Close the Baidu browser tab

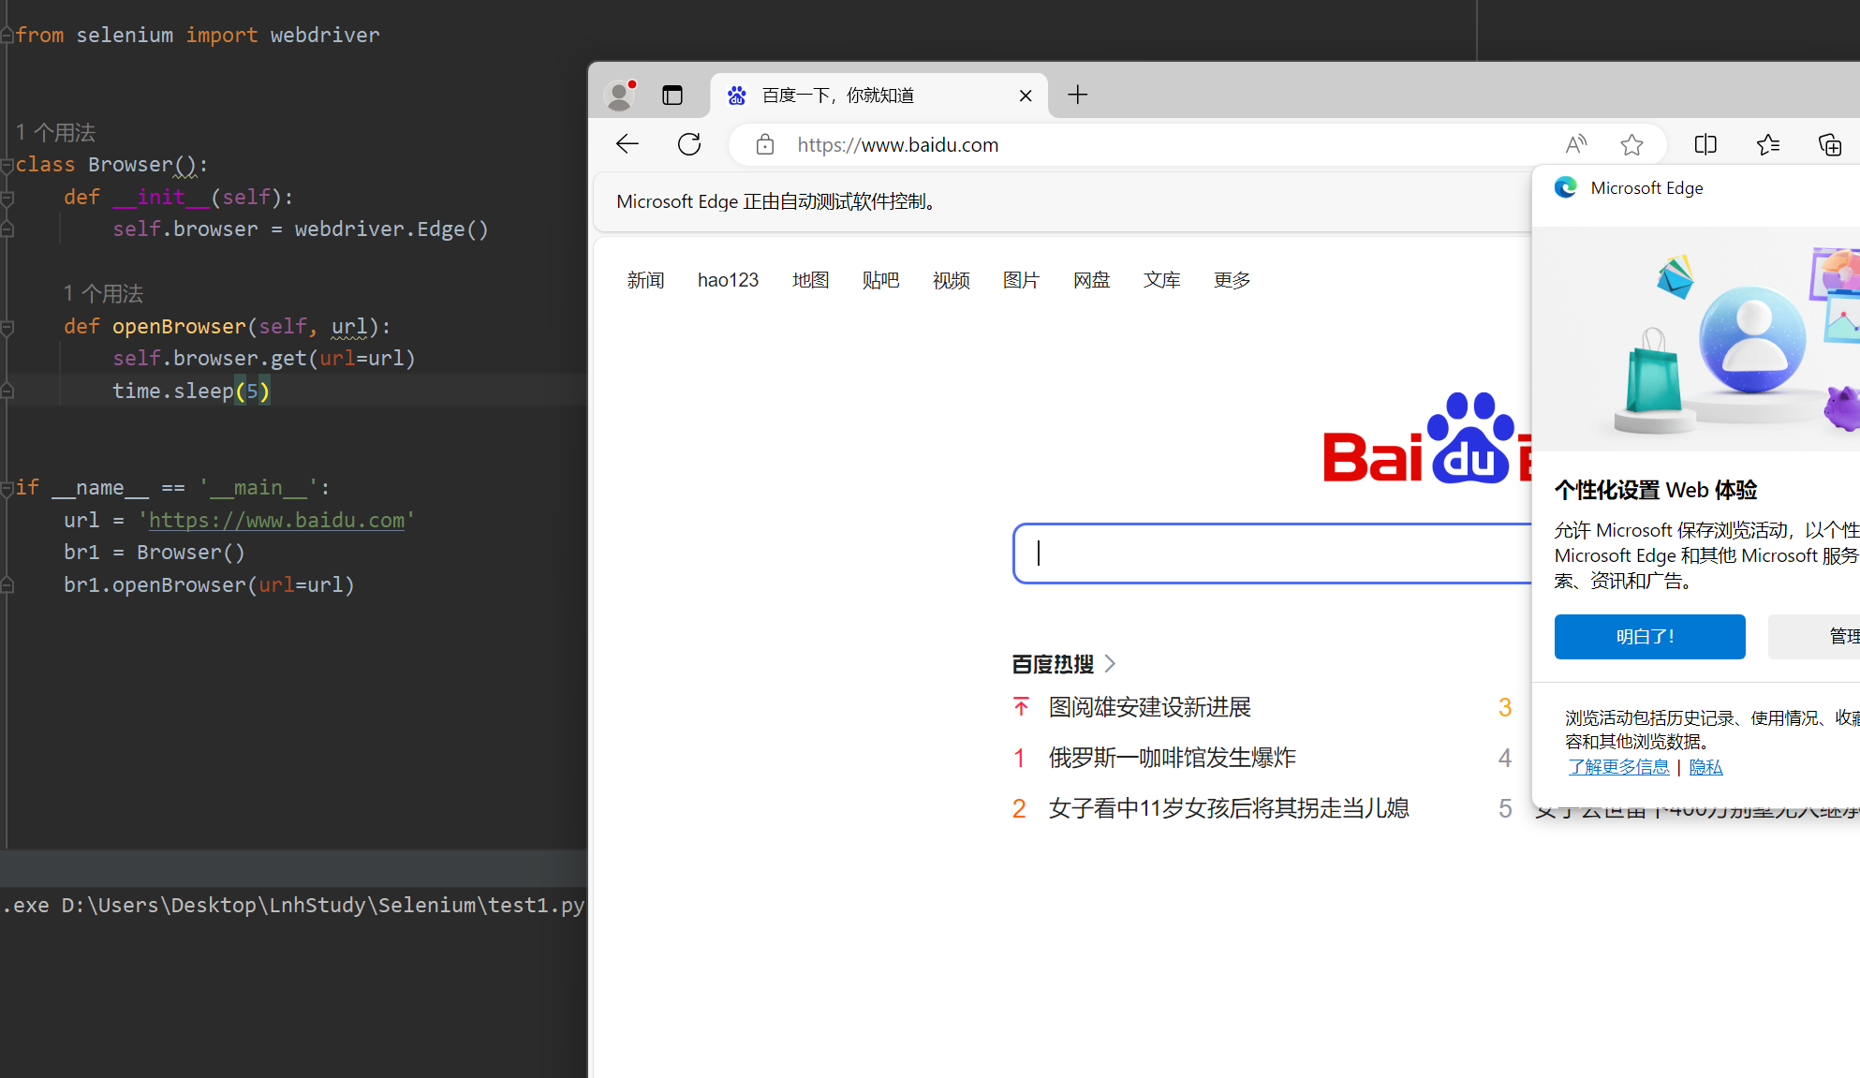point(1026,96)
